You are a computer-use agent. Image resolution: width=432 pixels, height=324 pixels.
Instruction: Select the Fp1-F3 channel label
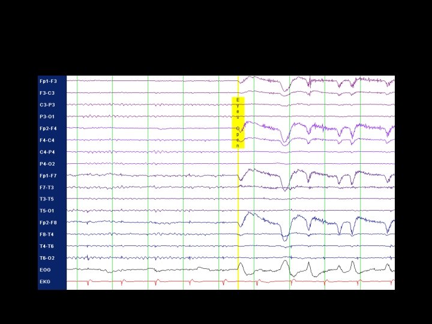point(48,81)
